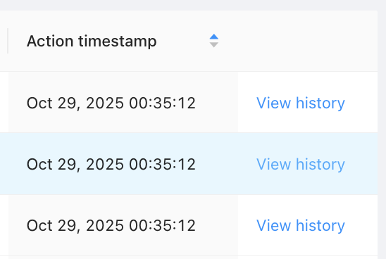
Task: Click the gray descending sort caret
Action: click(x=214, y=45)
